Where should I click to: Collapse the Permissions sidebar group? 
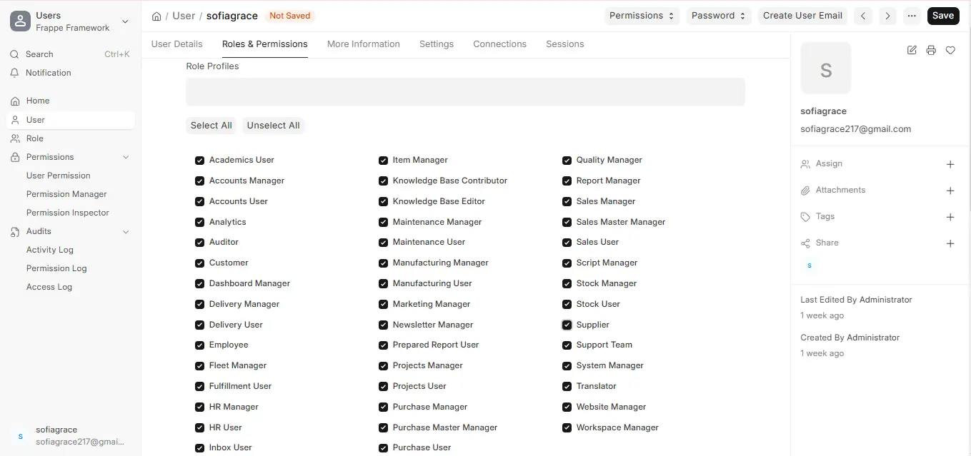126,157
